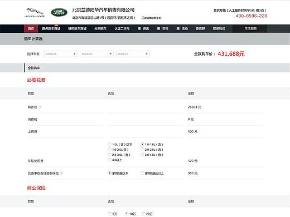Screen dimensions: 290x217
Task: Select the 10万 coverage radio option
Action: (127, 214)
